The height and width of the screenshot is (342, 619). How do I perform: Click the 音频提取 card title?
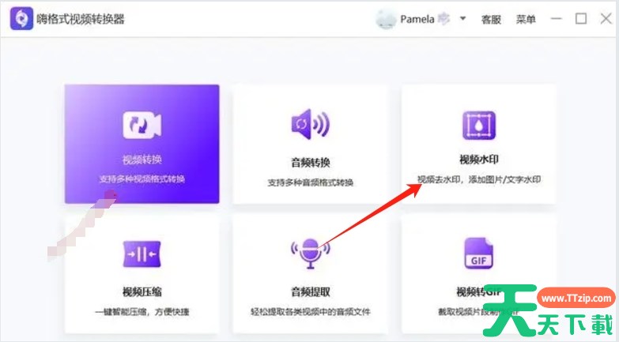[310, 291]
